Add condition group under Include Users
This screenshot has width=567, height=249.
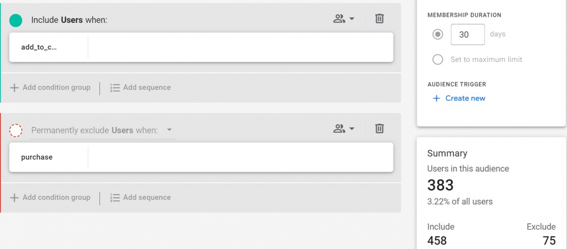pos(50,88)
